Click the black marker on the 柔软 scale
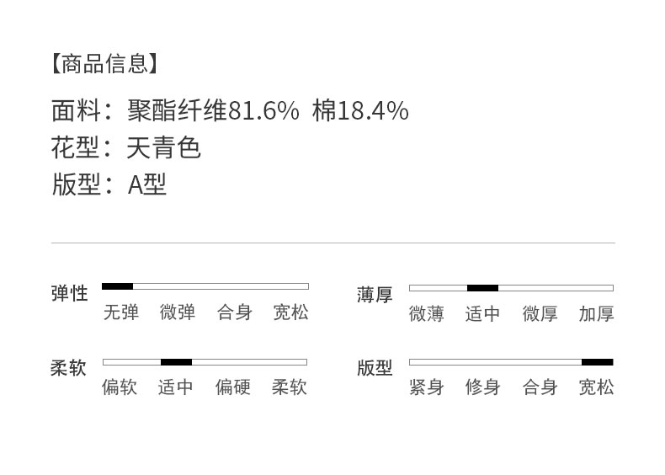665x475 pixels. [176, 362]
